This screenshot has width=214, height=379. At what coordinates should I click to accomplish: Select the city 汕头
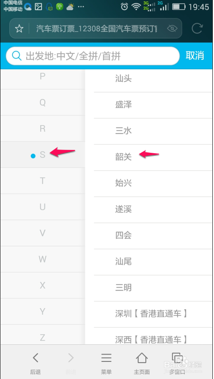153,79
